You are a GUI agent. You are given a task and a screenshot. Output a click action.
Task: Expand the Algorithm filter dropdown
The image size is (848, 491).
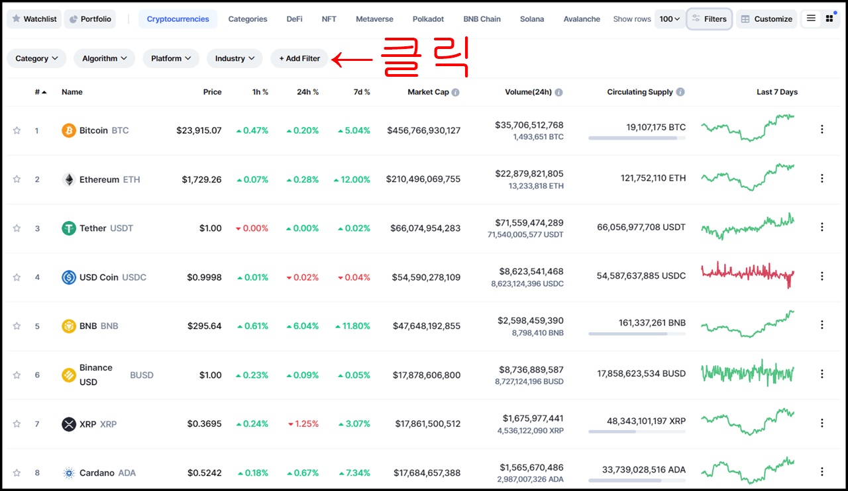tap(104, 58)
